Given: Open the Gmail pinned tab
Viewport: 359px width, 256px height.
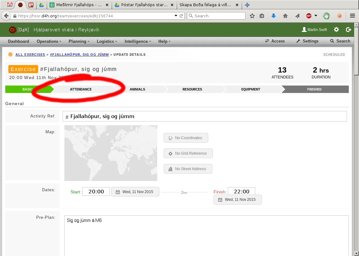Looking at the screenshot, I should coord(10,5).
